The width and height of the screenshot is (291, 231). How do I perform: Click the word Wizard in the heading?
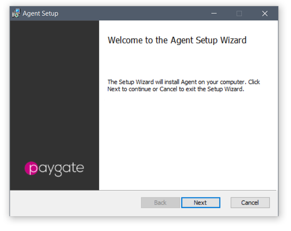[x=233, y=40]
